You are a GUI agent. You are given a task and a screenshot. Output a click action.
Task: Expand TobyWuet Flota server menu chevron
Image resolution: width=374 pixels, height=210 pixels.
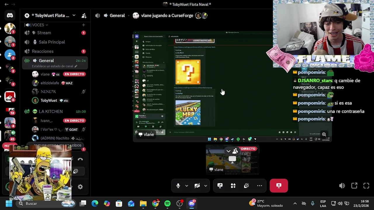(74, 15)
